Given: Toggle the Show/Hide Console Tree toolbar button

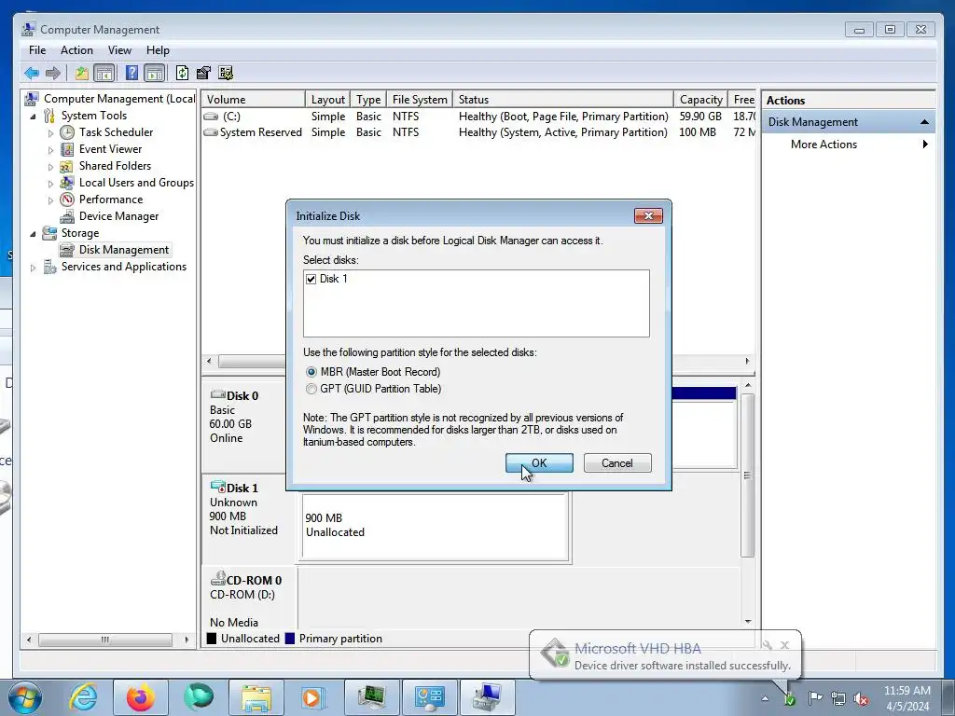Looking at the screenshot, I should (104, 73).
